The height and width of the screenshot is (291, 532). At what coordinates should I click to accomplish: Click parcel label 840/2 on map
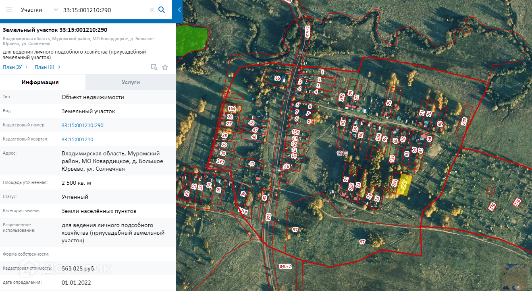coord(285,266)
